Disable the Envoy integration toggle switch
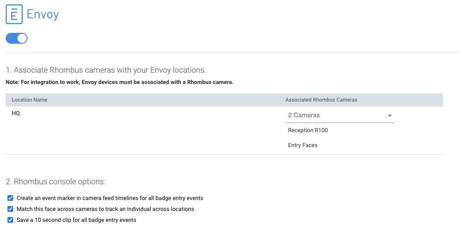The height and width of the screenshot is (235, 459). [17, 39]
